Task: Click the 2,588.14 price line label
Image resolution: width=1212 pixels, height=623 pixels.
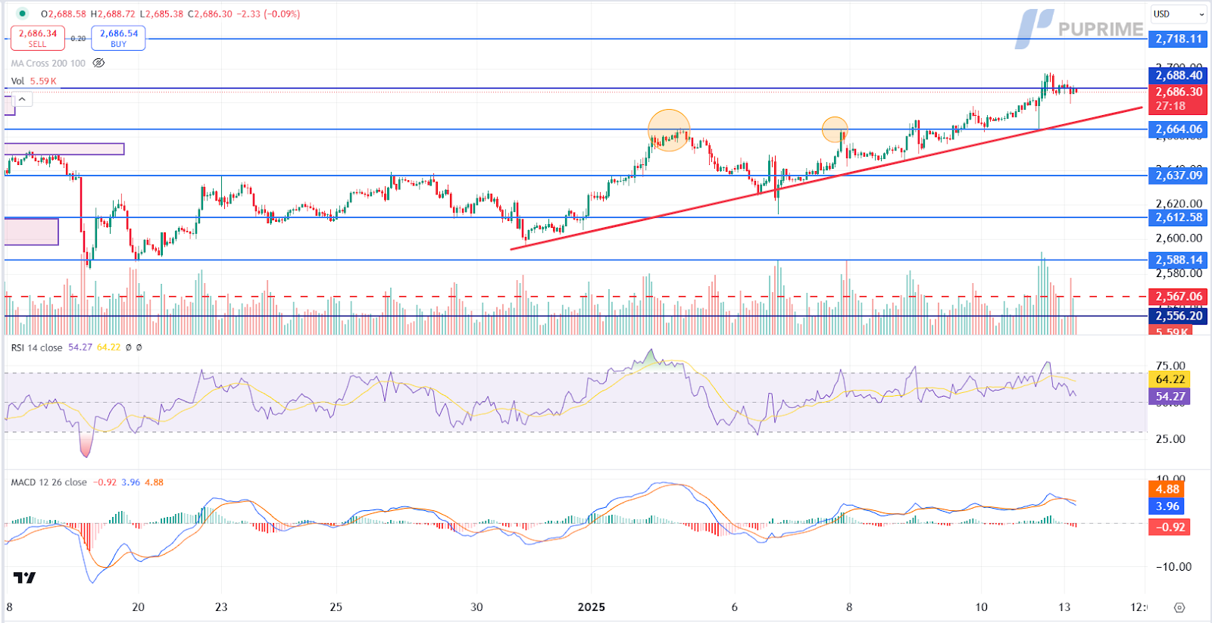Action: tap(1178, 260)
